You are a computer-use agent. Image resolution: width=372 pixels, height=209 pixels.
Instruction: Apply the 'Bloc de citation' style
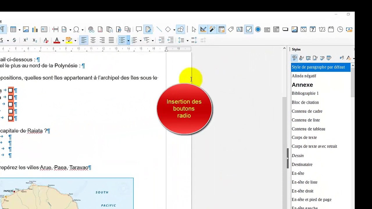305,102
